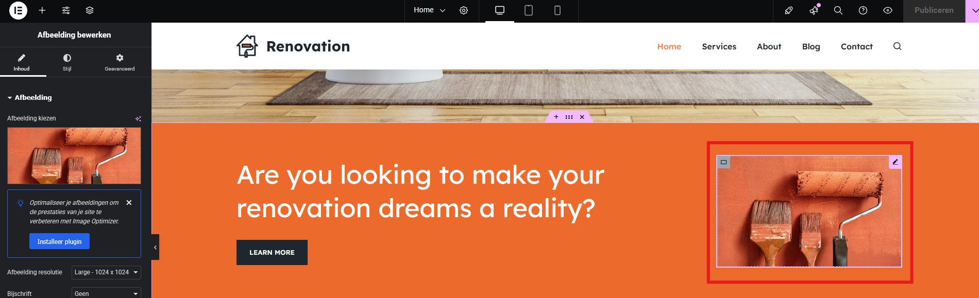Open the structure layers icon
The height and width of the screenshot is (298, 979).
tap(90, 10)
